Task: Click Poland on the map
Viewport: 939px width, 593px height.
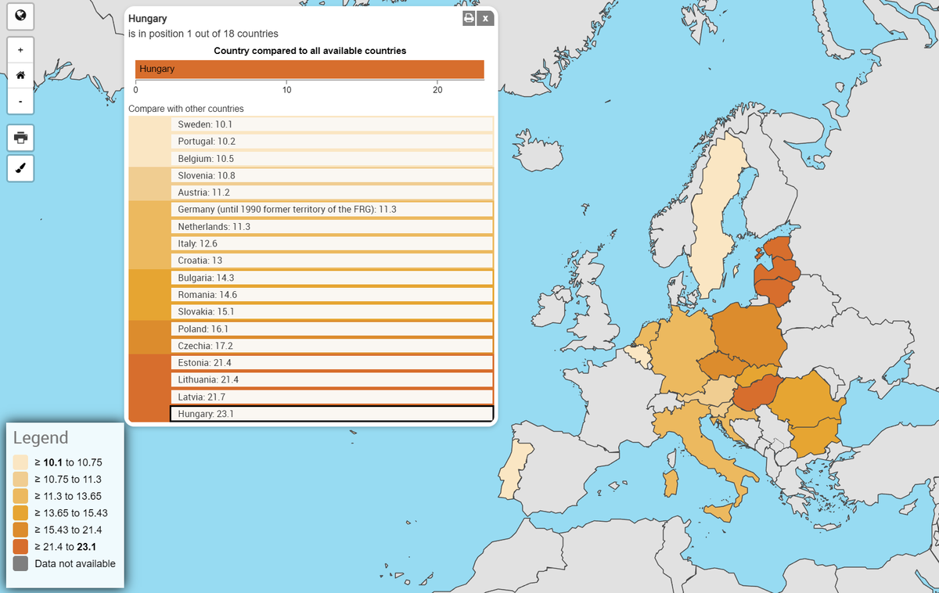Action: (749, 334)
